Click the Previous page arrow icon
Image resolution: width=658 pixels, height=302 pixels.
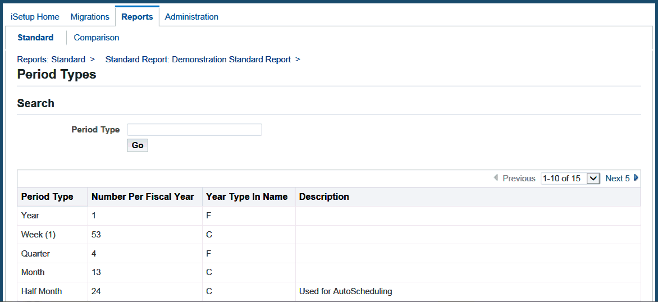(x=496, y=178)
